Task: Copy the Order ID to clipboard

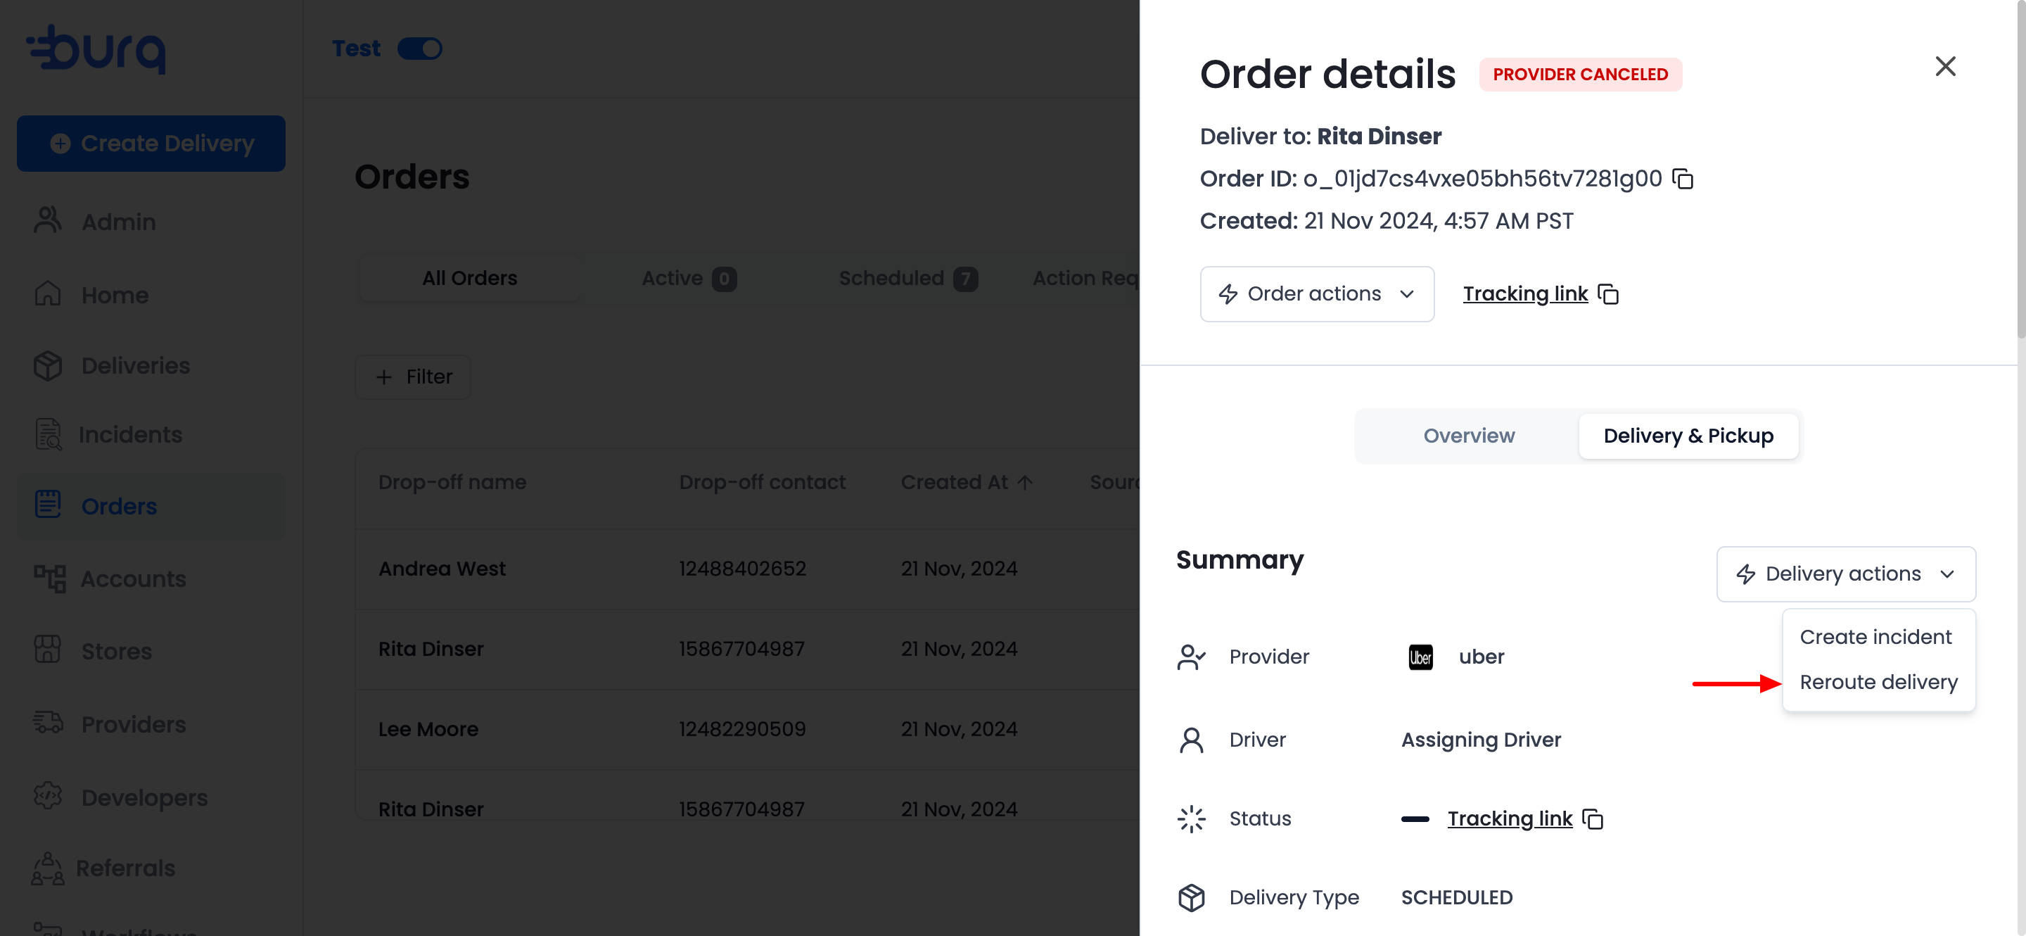Action: tap(1682, 179)
